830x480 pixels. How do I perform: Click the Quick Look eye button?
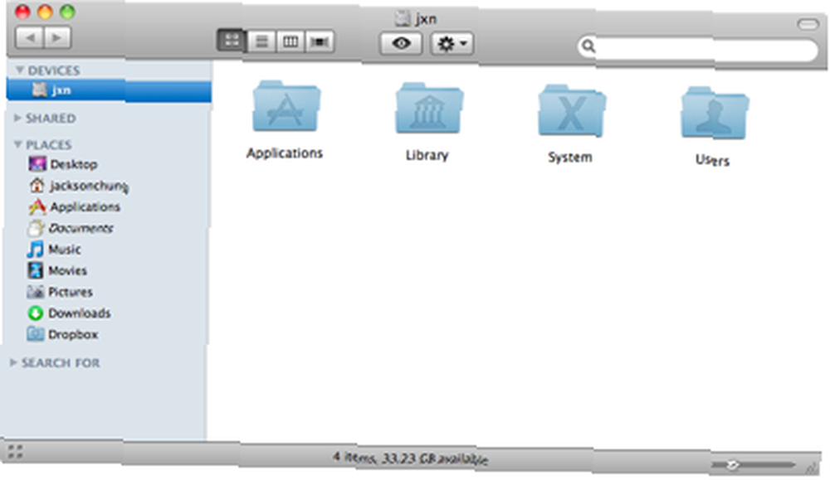click(x=401, y=43)
